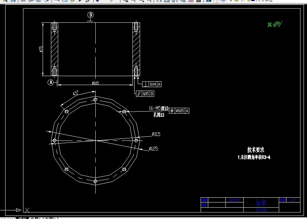The width and height of the screenshot is (307, 219).
Task: Select the datum A circle symbol
Action: [51, 82]
